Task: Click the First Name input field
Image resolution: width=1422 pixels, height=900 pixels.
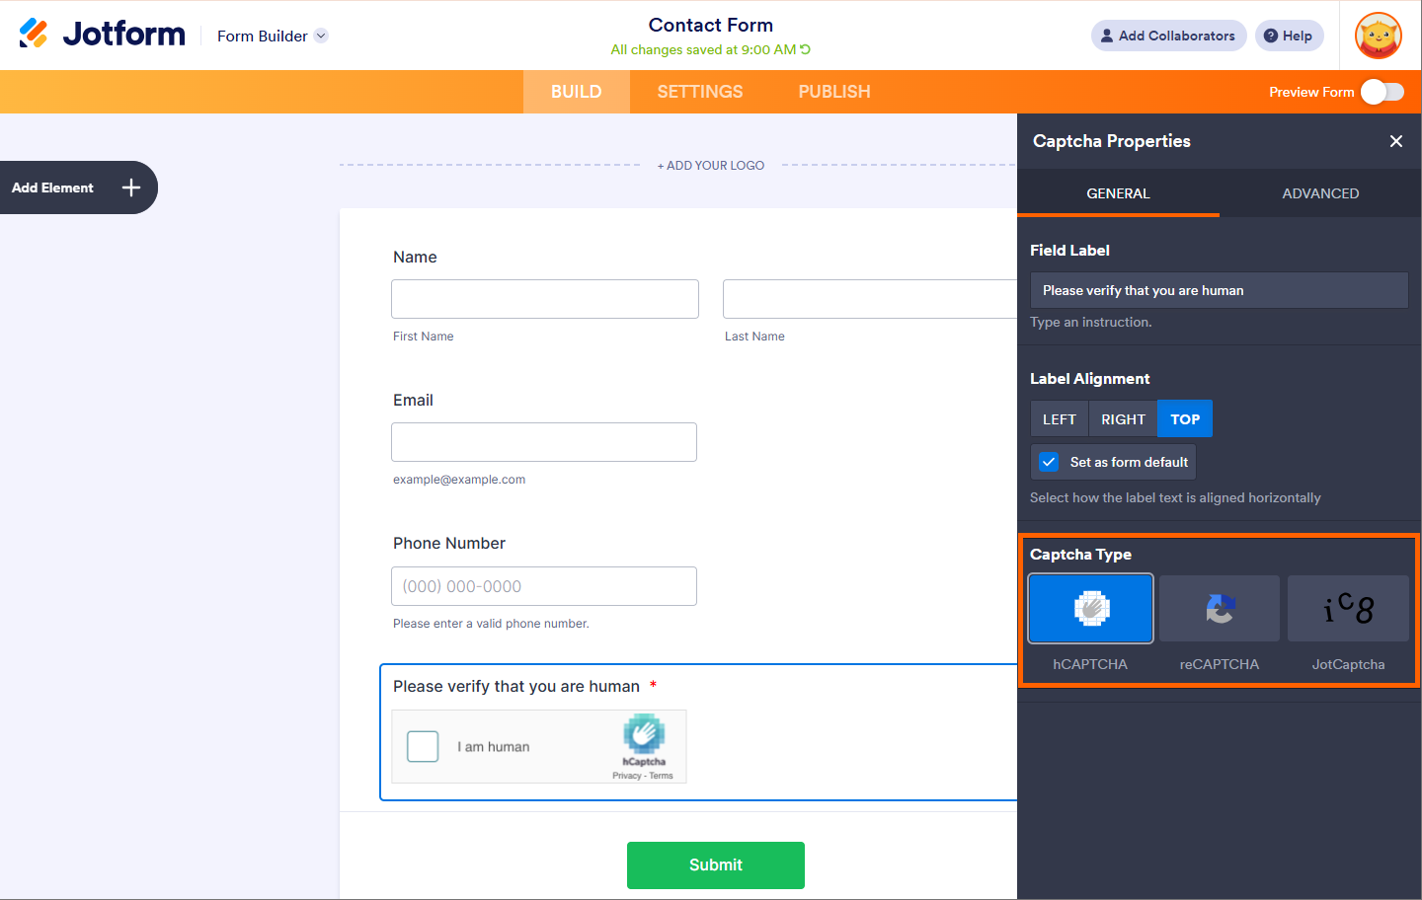Action: click(x=545, y=299)
